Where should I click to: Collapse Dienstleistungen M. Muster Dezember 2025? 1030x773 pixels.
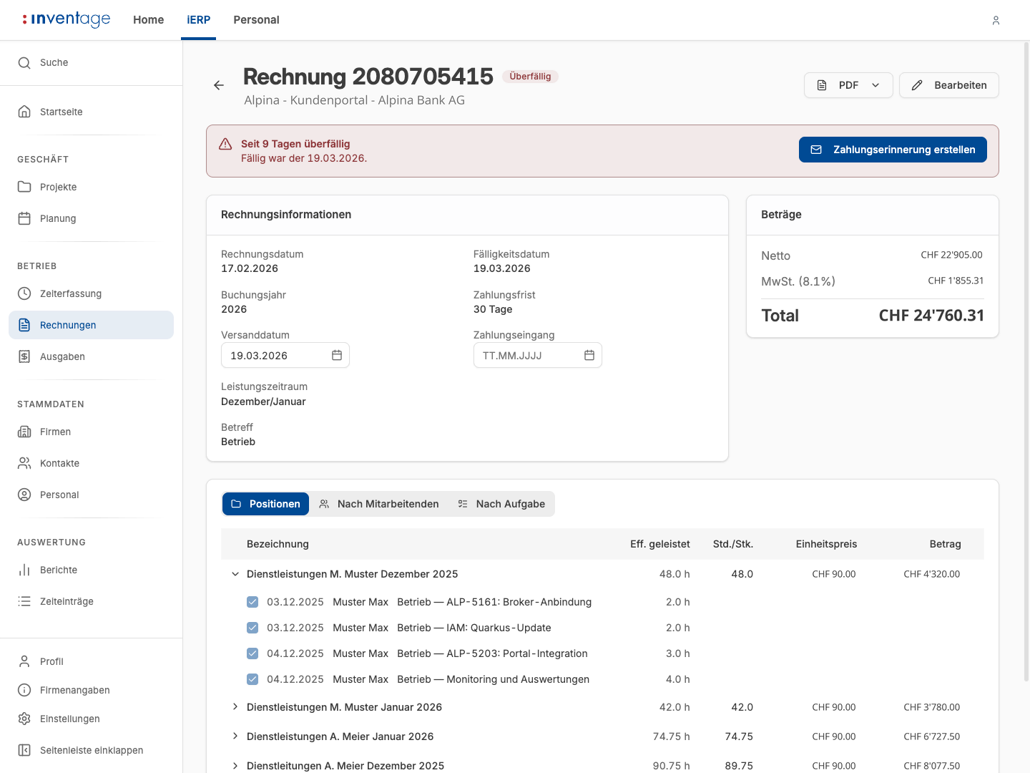(235, 574)
